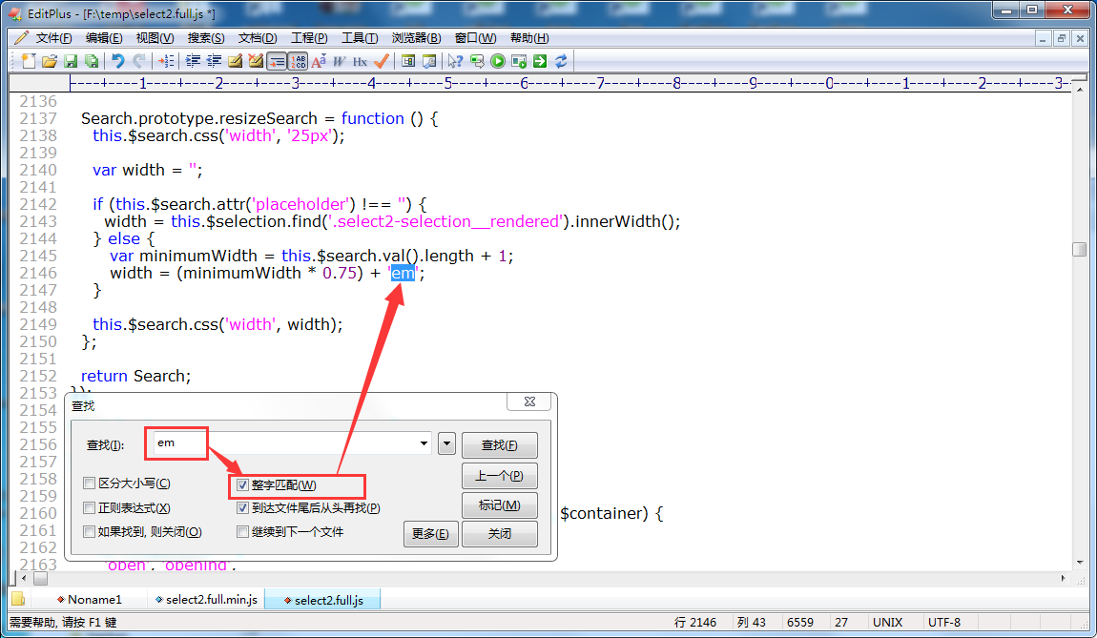
Task: Click the 关闭 close button in find dialog
Action: point(500,534)
